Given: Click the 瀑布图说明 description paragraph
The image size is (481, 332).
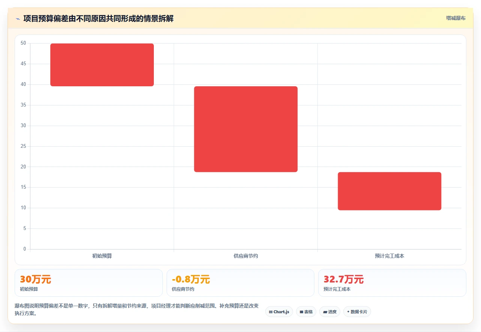Looking at the screenshot, I should 137,309.
